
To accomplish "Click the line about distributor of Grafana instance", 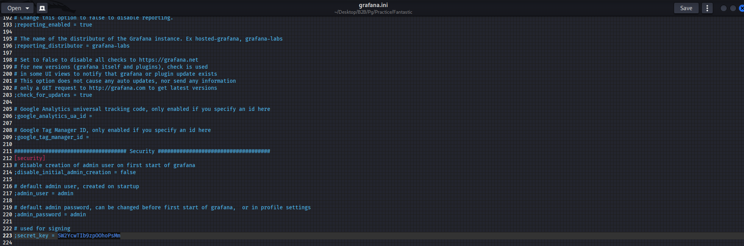I will (x=148, y=39).
